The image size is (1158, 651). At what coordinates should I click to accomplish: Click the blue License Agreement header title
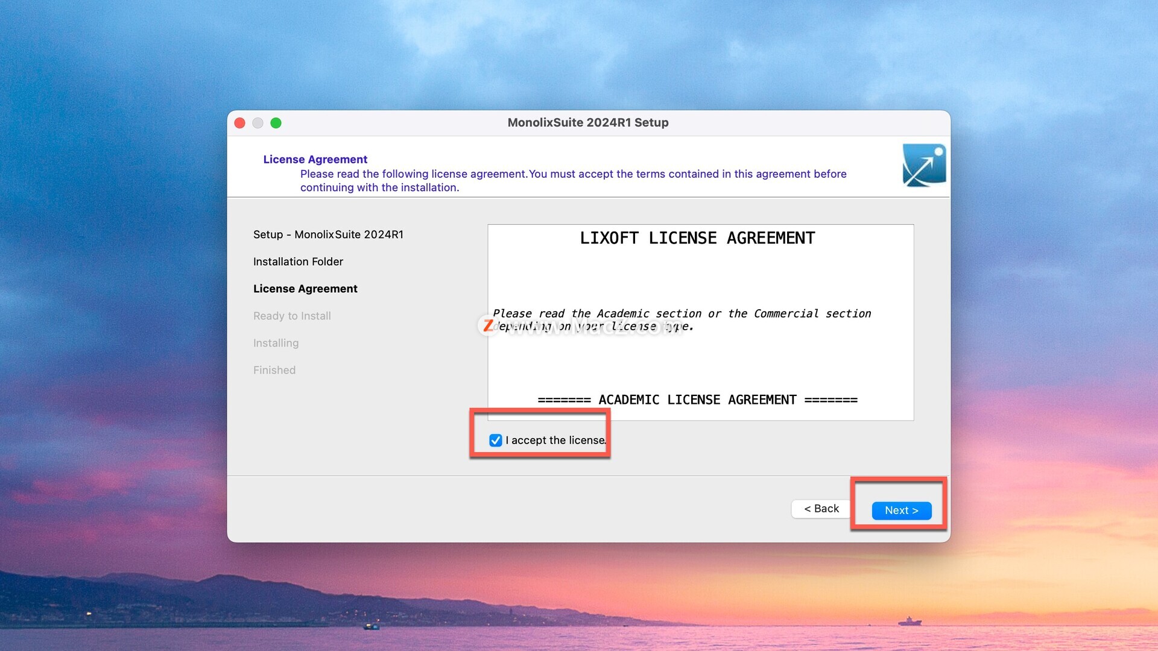315,159
